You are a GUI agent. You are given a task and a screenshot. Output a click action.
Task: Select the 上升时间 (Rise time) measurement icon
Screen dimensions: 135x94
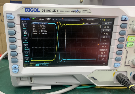(26, 40)
